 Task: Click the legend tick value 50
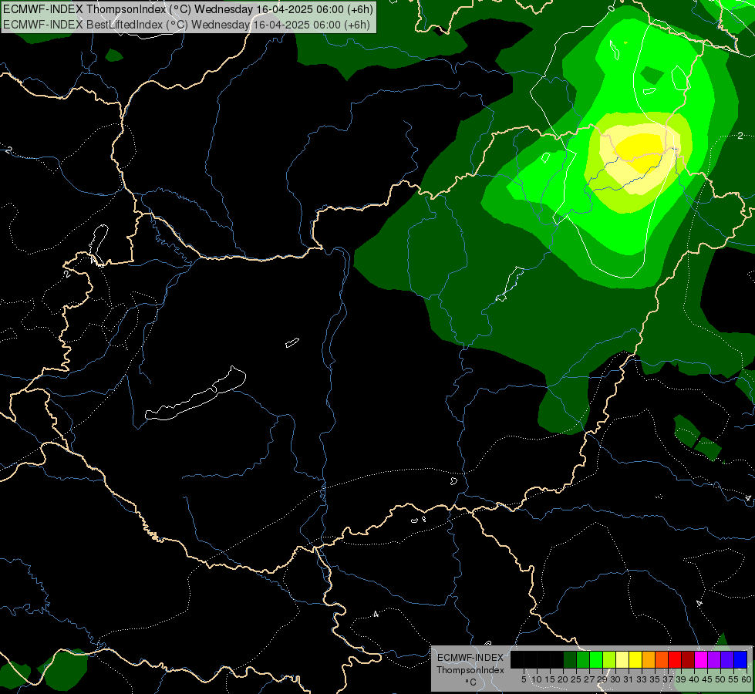pyautogui.click(x=721, y=679)
